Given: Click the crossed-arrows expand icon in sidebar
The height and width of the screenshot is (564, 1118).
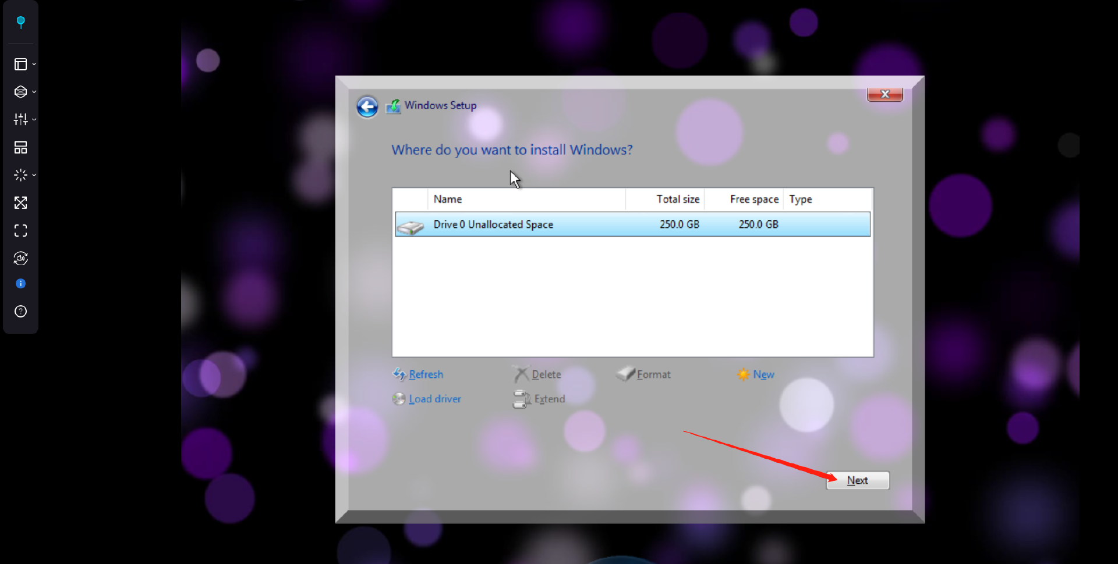Looking at the screenshot, I should [20, 202].
